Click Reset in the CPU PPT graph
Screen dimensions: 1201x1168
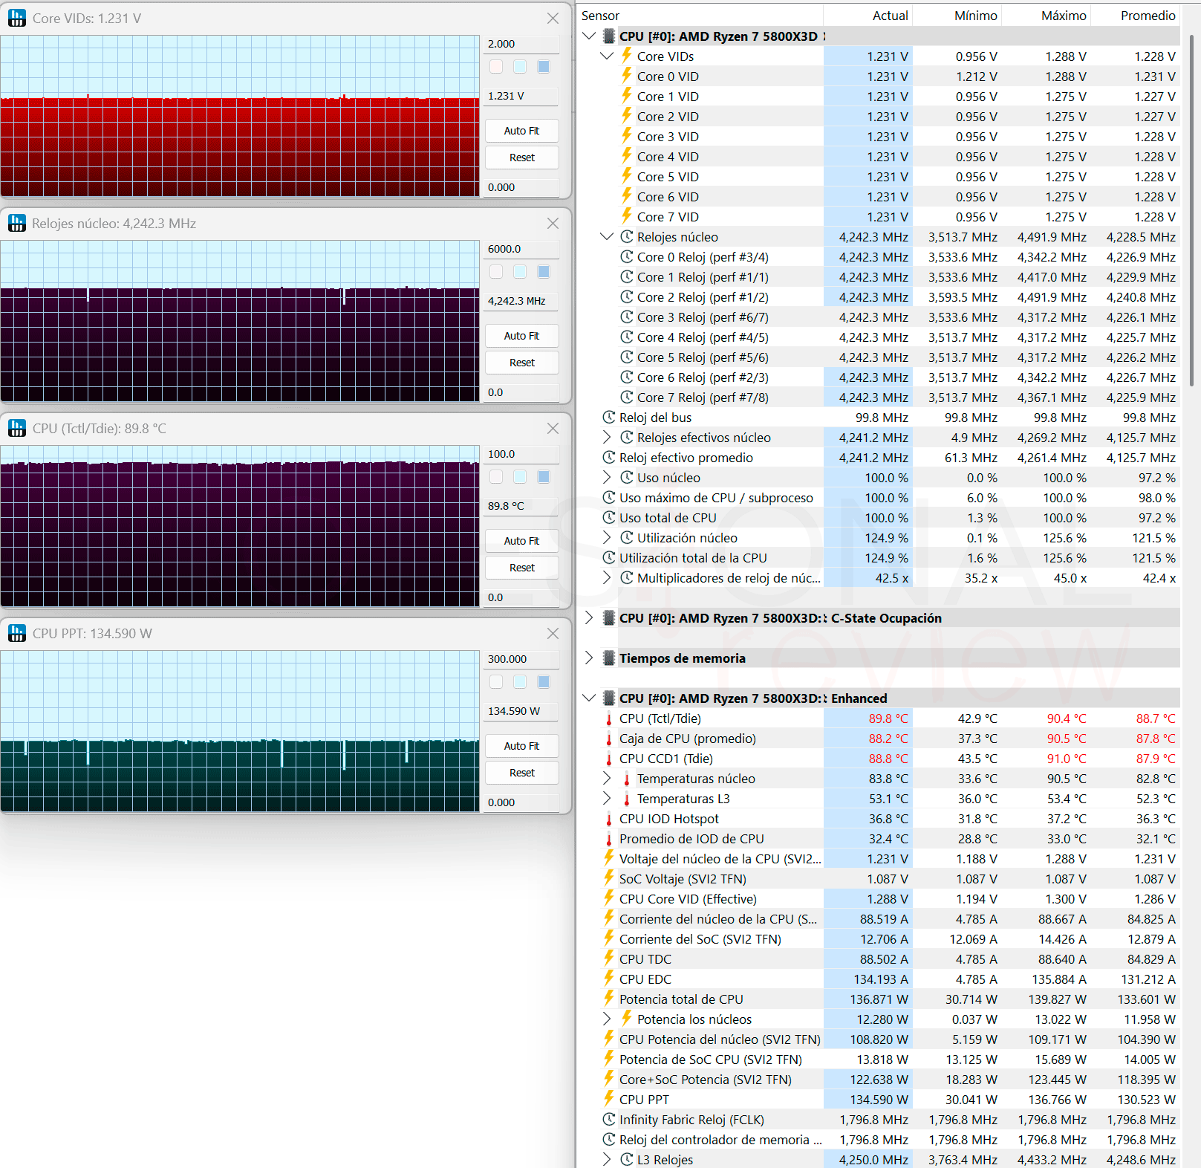coord(521,773)
